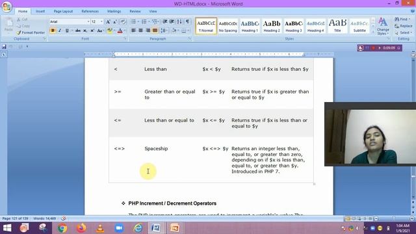Decrease paragraph indent
The width and height of the screenshot is (416, 234).
[x=164, y=21]
